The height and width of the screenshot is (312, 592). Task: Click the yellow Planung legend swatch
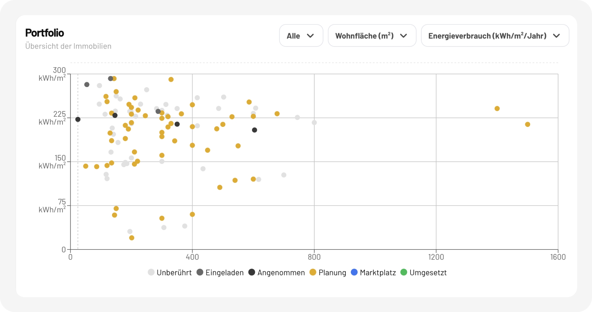coord(313,272)
